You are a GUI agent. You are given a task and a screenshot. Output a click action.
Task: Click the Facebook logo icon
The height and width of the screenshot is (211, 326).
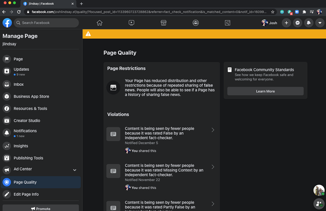[x=7, y=23]
